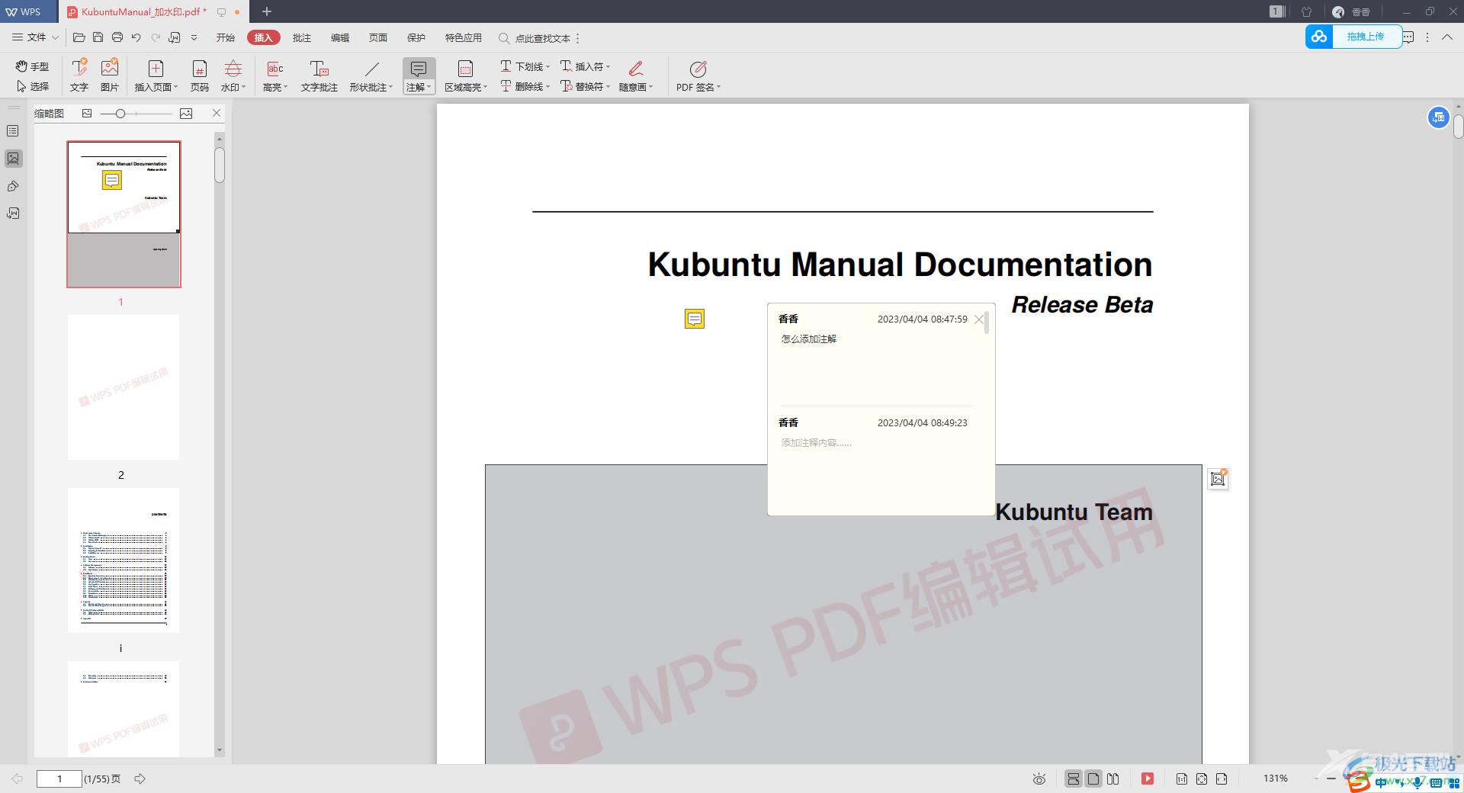Click the PDF 签名 signature icon
This screenshot has height=793, width=1464.
pos(698,69)
